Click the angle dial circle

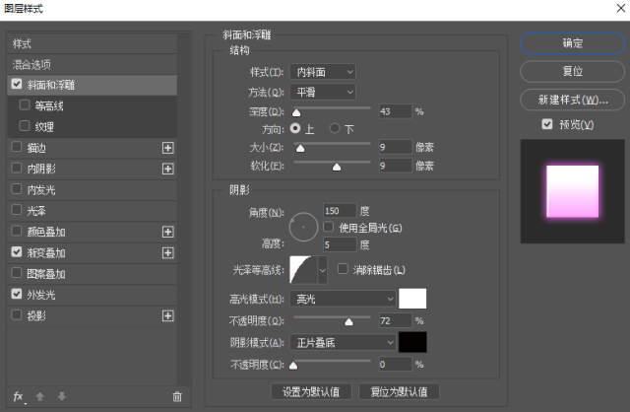(303, 227)
